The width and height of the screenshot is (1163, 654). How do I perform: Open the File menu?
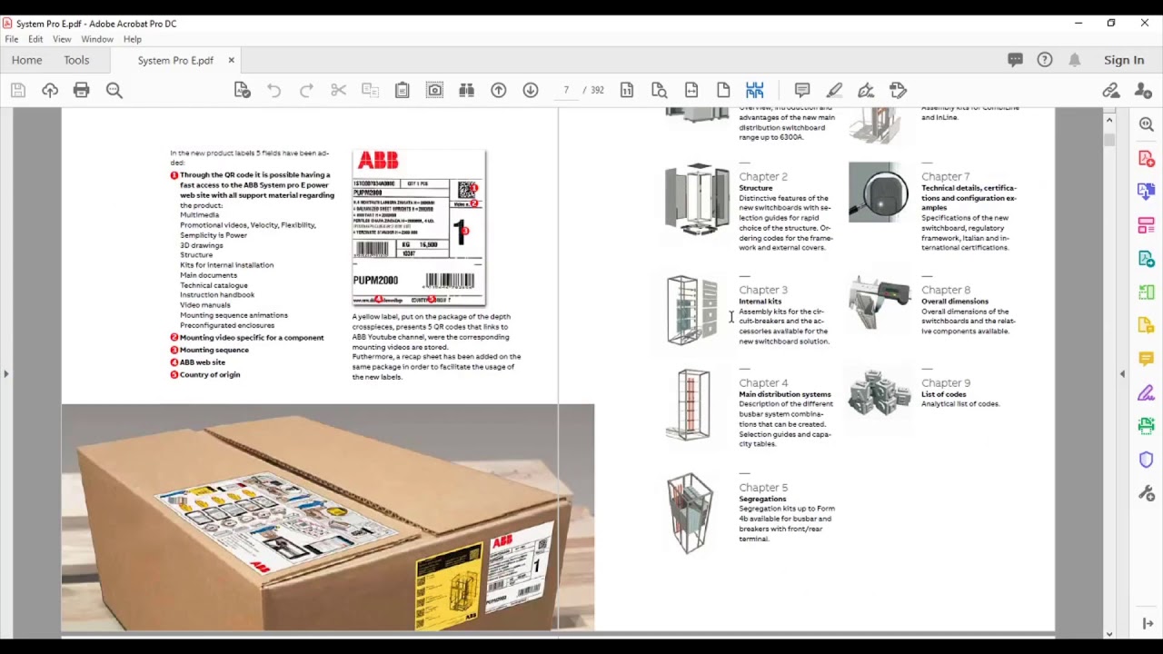(12, 40)
